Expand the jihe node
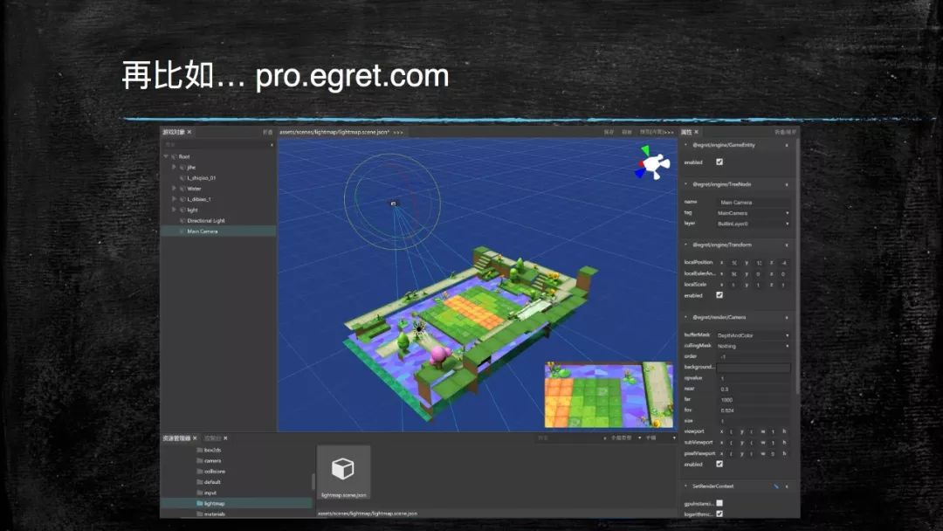 click(x=174, y=167)
